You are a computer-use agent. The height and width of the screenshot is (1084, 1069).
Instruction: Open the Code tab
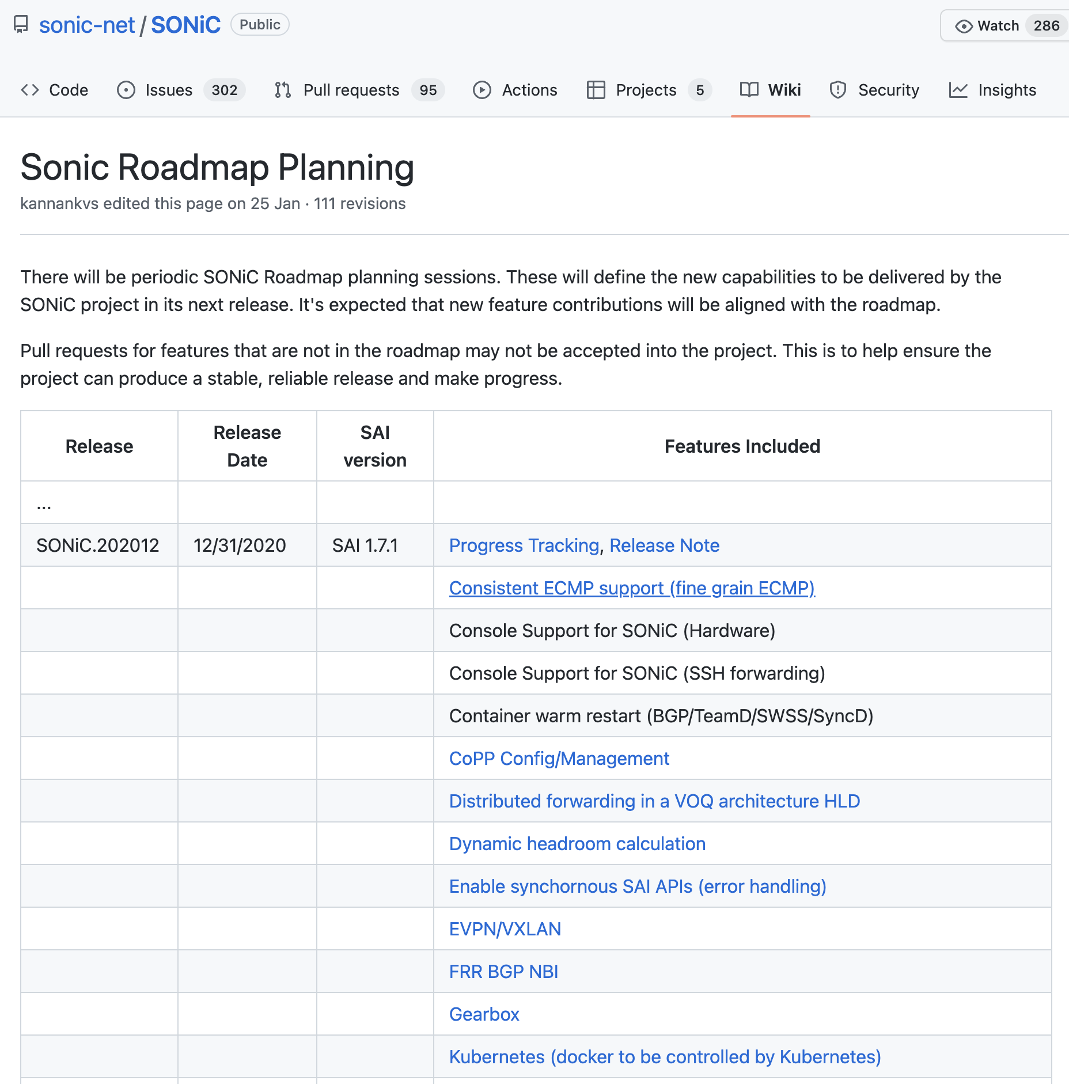[x=55, y=90]
